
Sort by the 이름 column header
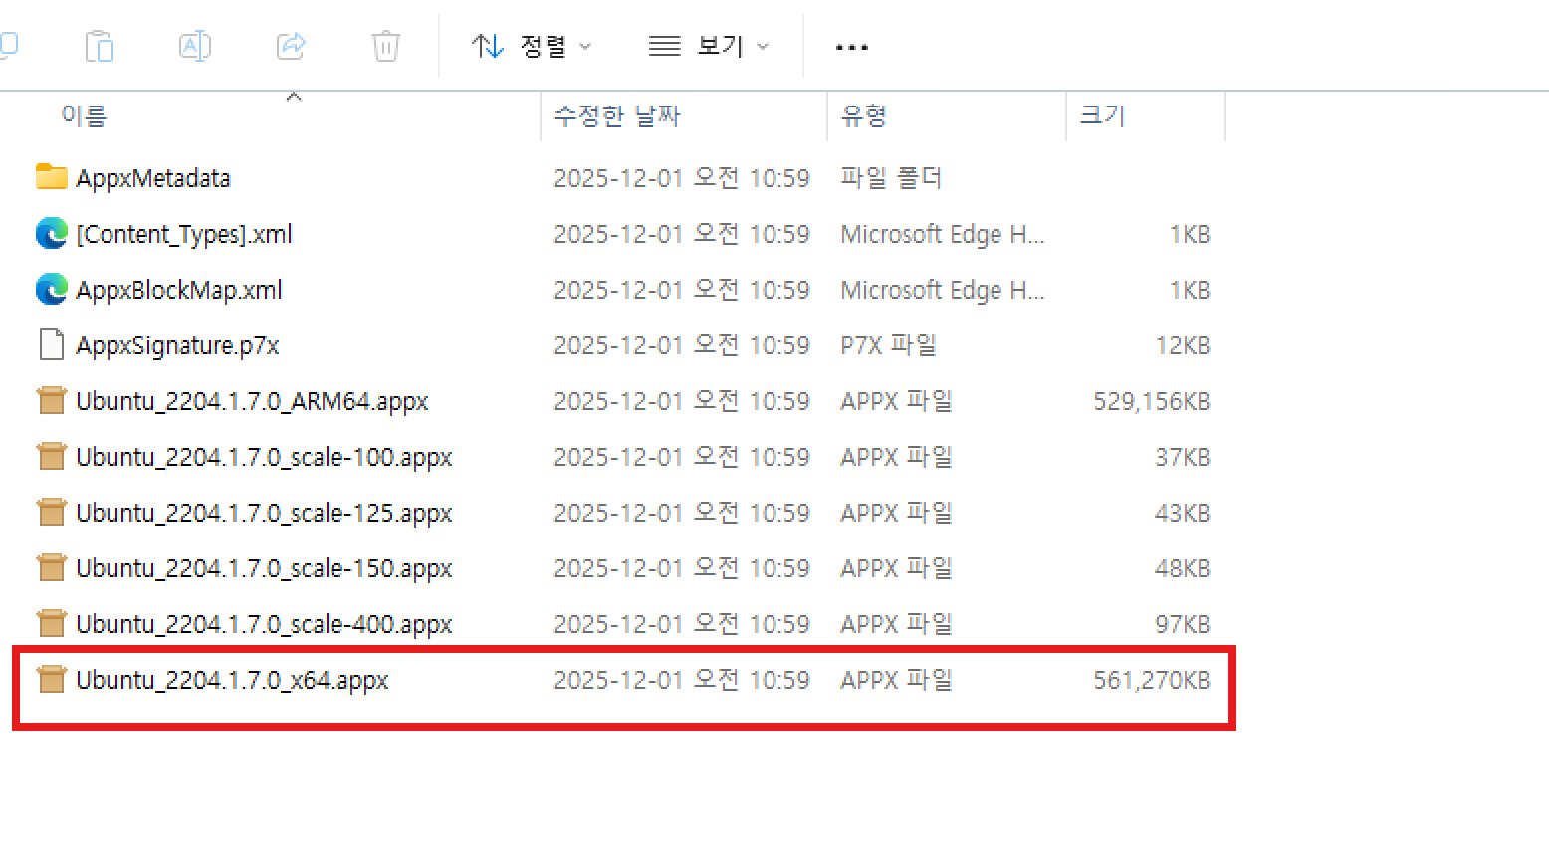pos(84,116)
